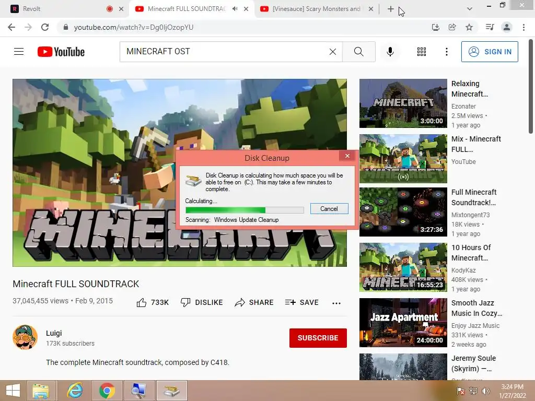Open YouTube settings three-dot menu
535x401 pixels.
(446, 52)
